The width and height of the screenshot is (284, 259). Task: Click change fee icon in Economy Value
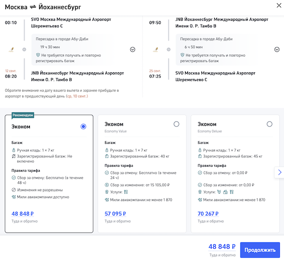point(106,185)
